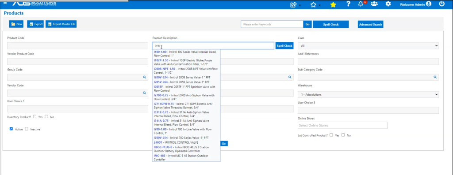Uncheck the Active checkbox
This screenshot has height=175, width=453.
coord(11,129)
